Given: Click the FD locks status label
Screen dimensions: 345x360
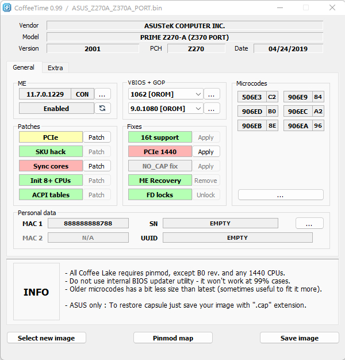Looking at the screenshot, I should click(160, 195).
